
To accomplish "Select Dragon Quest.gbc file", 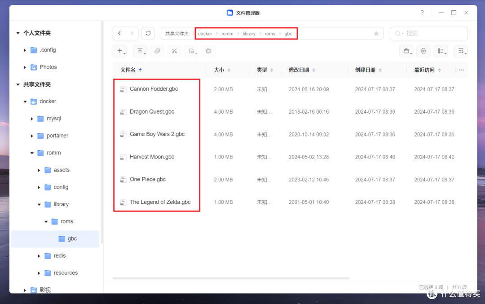I will (152, 112).
